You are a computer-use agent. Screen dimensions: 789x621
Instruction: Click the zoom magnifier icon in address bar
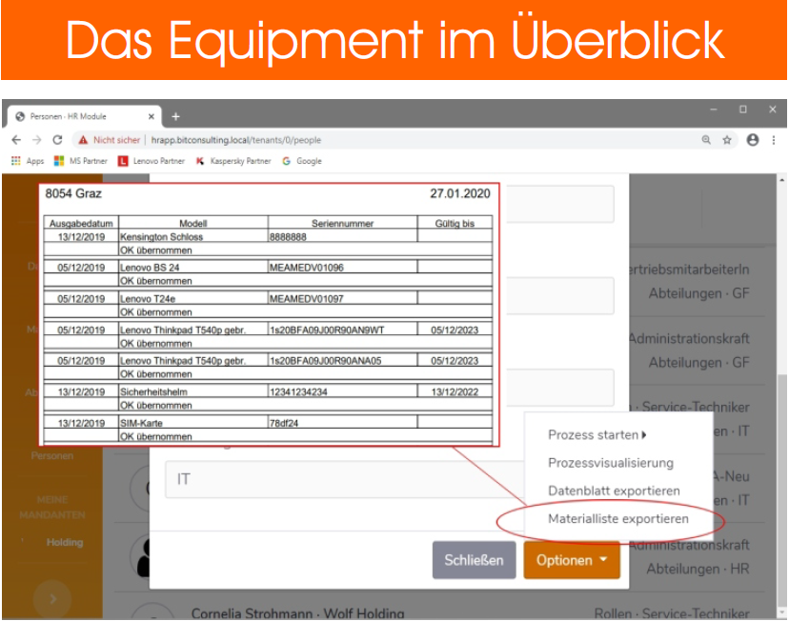tap(706, 140)
